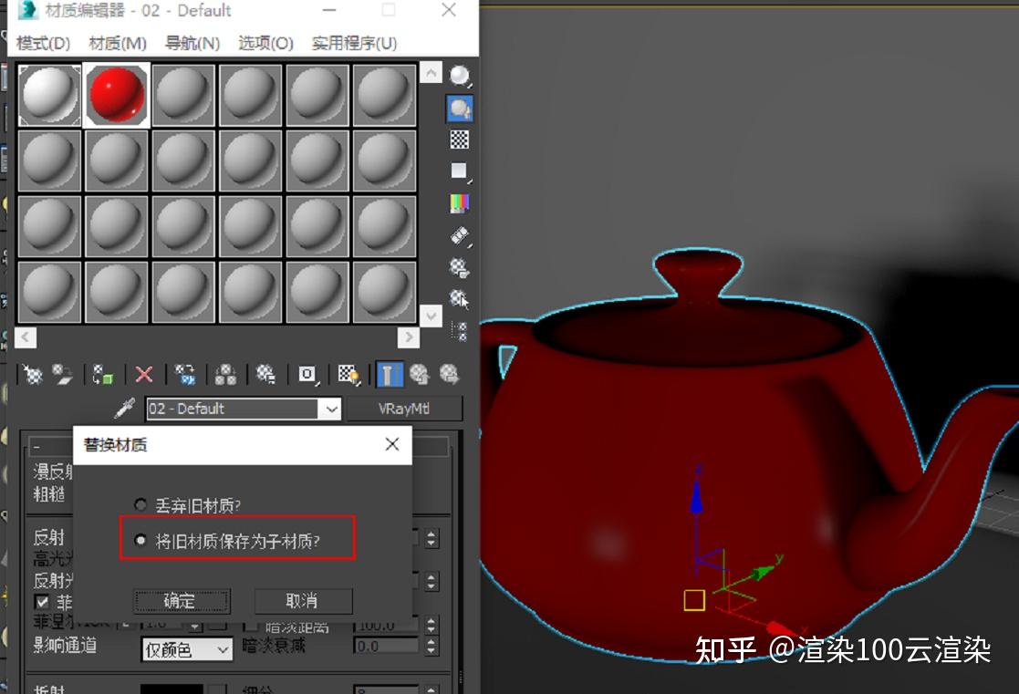Open the 仅颜色 channel dropdown
Viewport: 1019px width, 694px height.
[187, 649]
